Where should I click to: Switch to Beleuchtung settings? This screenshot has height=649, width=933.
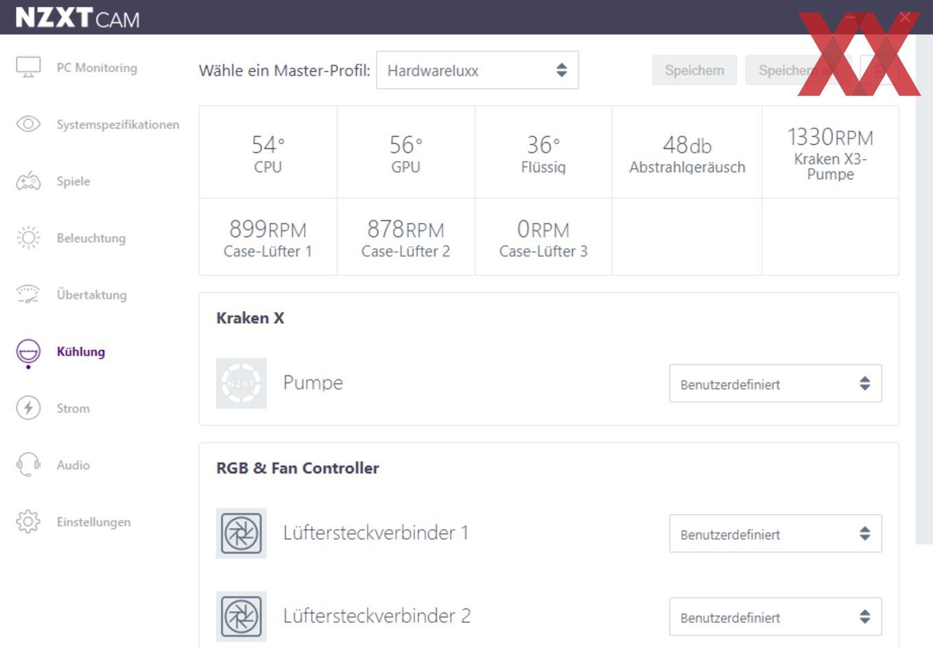pyautogui.click(x=91, y=238)
